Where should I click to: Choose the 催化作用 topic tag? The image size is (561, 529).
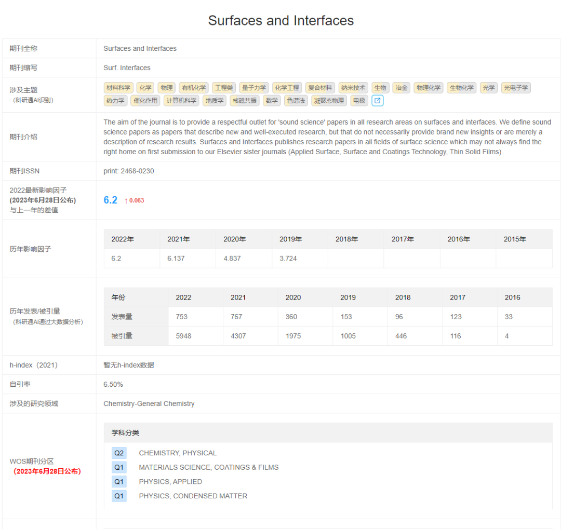(145, 101)
